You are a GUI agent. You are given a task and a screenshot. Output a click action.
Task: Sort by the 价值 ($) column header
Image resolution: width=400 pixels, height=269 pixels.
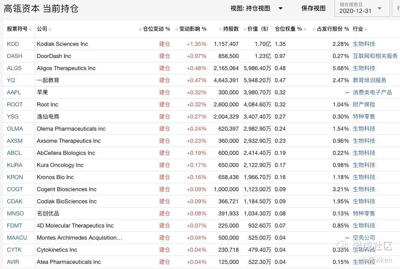tap(256, 29)
